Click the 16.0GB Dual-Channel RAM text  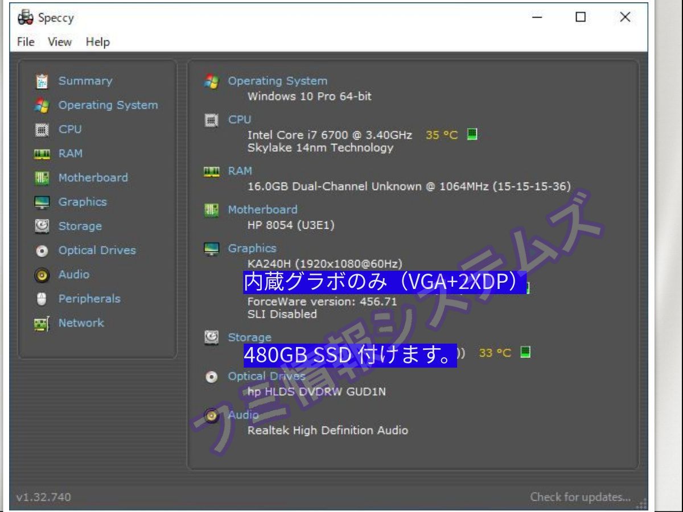tap(409, 186)
